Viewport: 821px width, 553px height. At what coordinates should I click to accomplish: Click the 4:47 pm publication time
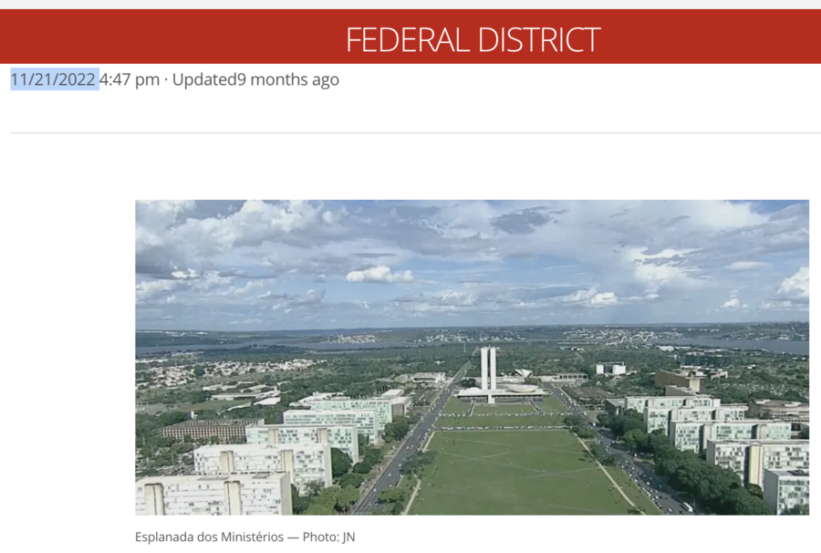130,79
